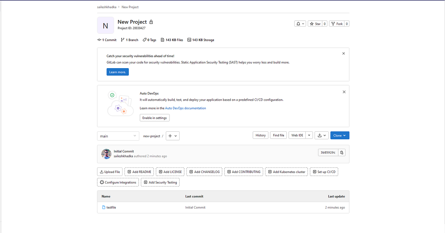Select the Configure Integrations gear icon

pyautogui.click(x=102, y=182)
